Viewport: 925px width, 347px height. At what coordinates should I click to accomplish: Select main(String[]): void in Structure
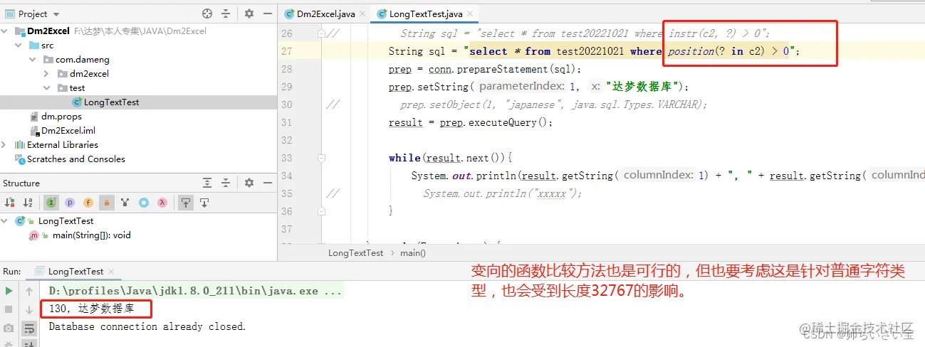(x=79, y=235)
